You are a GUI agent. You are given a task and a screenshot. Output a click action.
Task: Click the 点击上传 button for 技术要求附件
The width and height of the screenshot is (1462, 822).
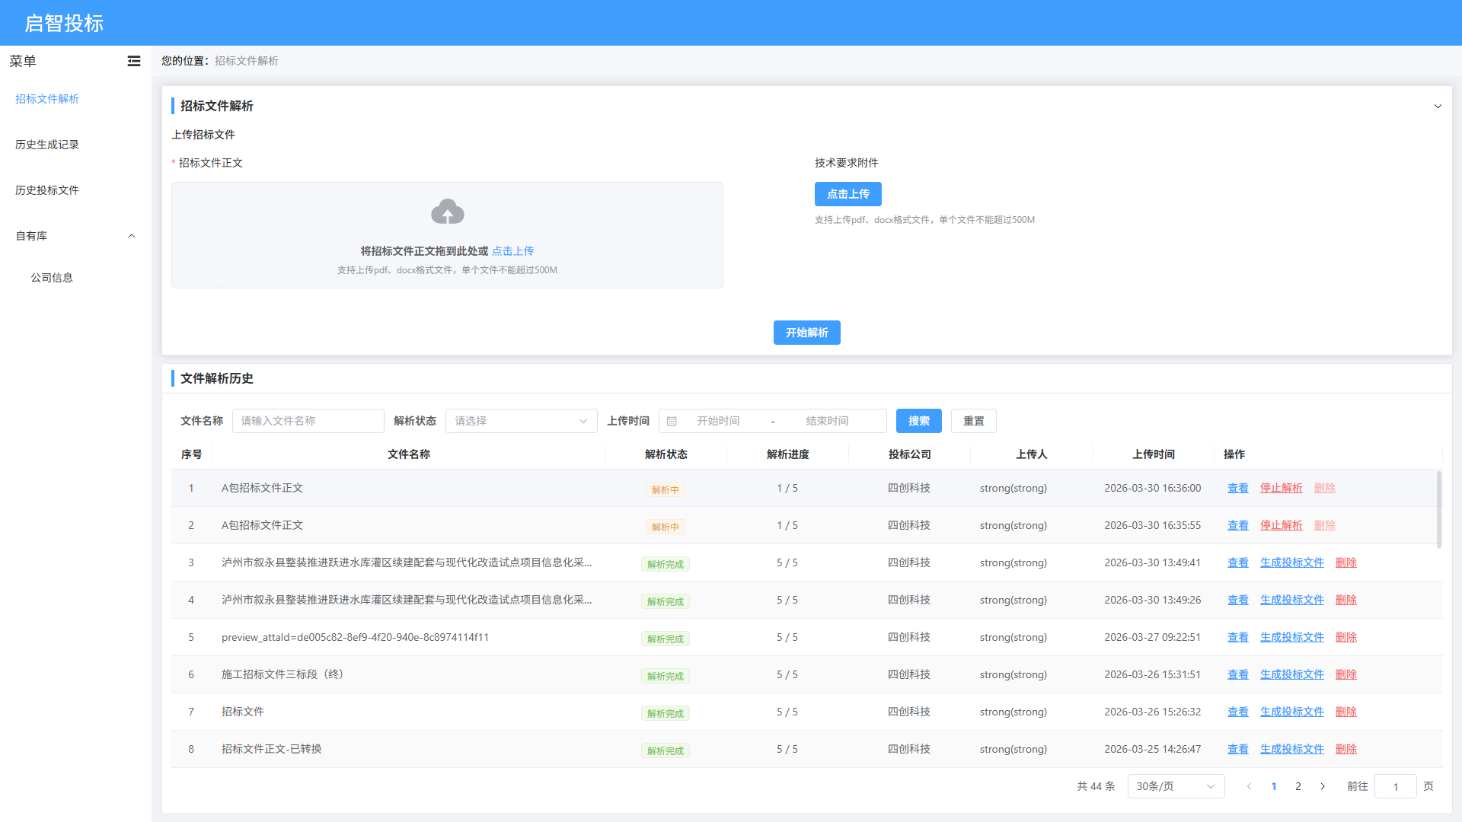pyautogui.click(x=848, y=194)
